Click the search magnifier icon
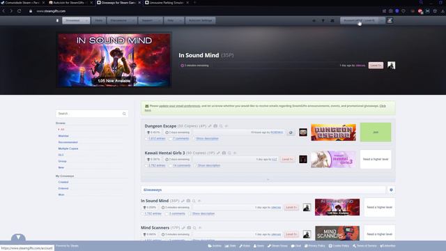 [124, 114]
